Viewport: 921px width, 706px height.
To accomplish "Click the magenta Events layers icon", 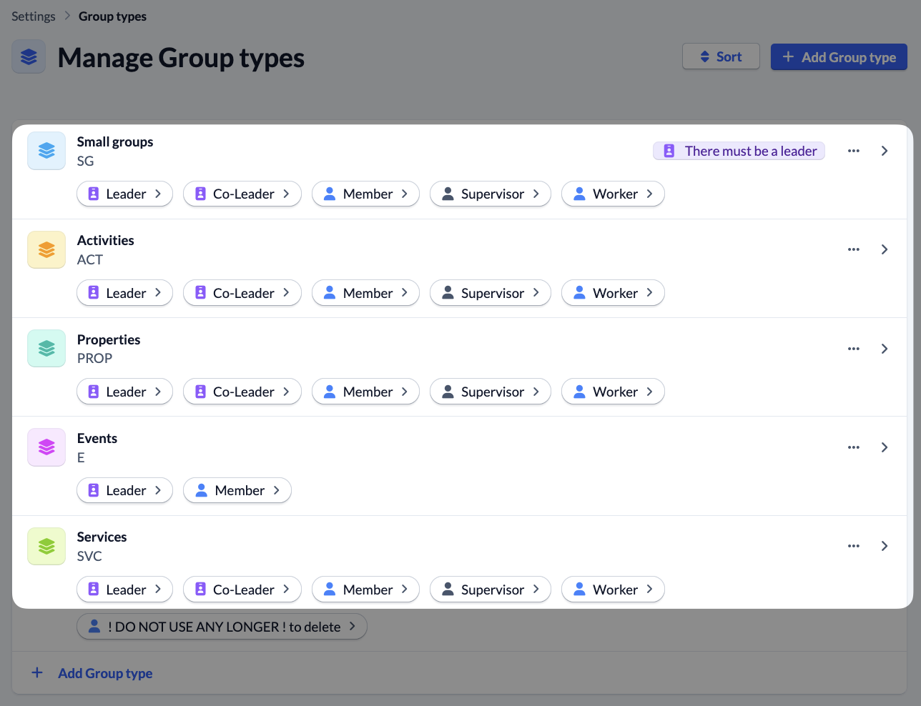I will [46, 447].
